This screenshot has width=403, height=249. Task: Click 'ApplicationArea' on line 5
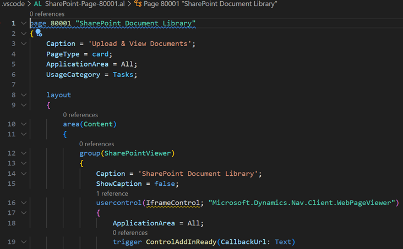pos(78,64)
